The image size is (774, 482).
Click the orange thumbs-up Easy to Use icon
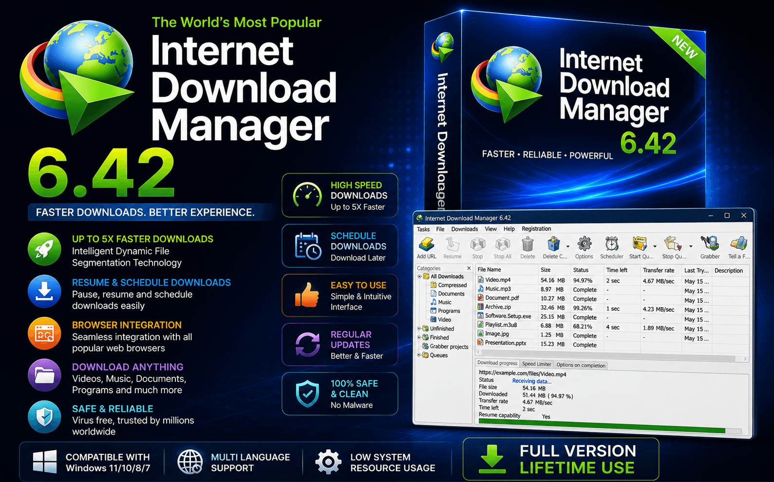307,295
